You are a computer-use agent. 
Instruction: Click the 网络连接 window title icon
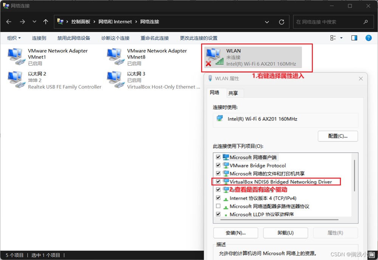[x=6, y=6]
